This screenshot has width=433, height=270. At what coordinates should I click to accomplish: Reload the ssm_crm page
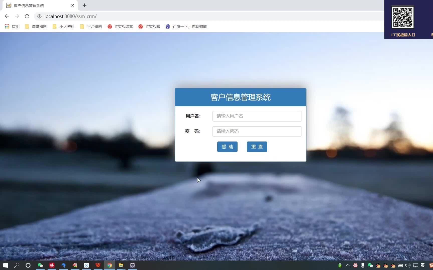[x=27, y=16]
